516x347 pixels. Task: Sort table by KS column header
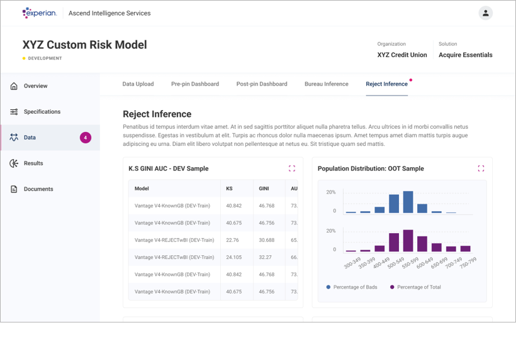230,189
